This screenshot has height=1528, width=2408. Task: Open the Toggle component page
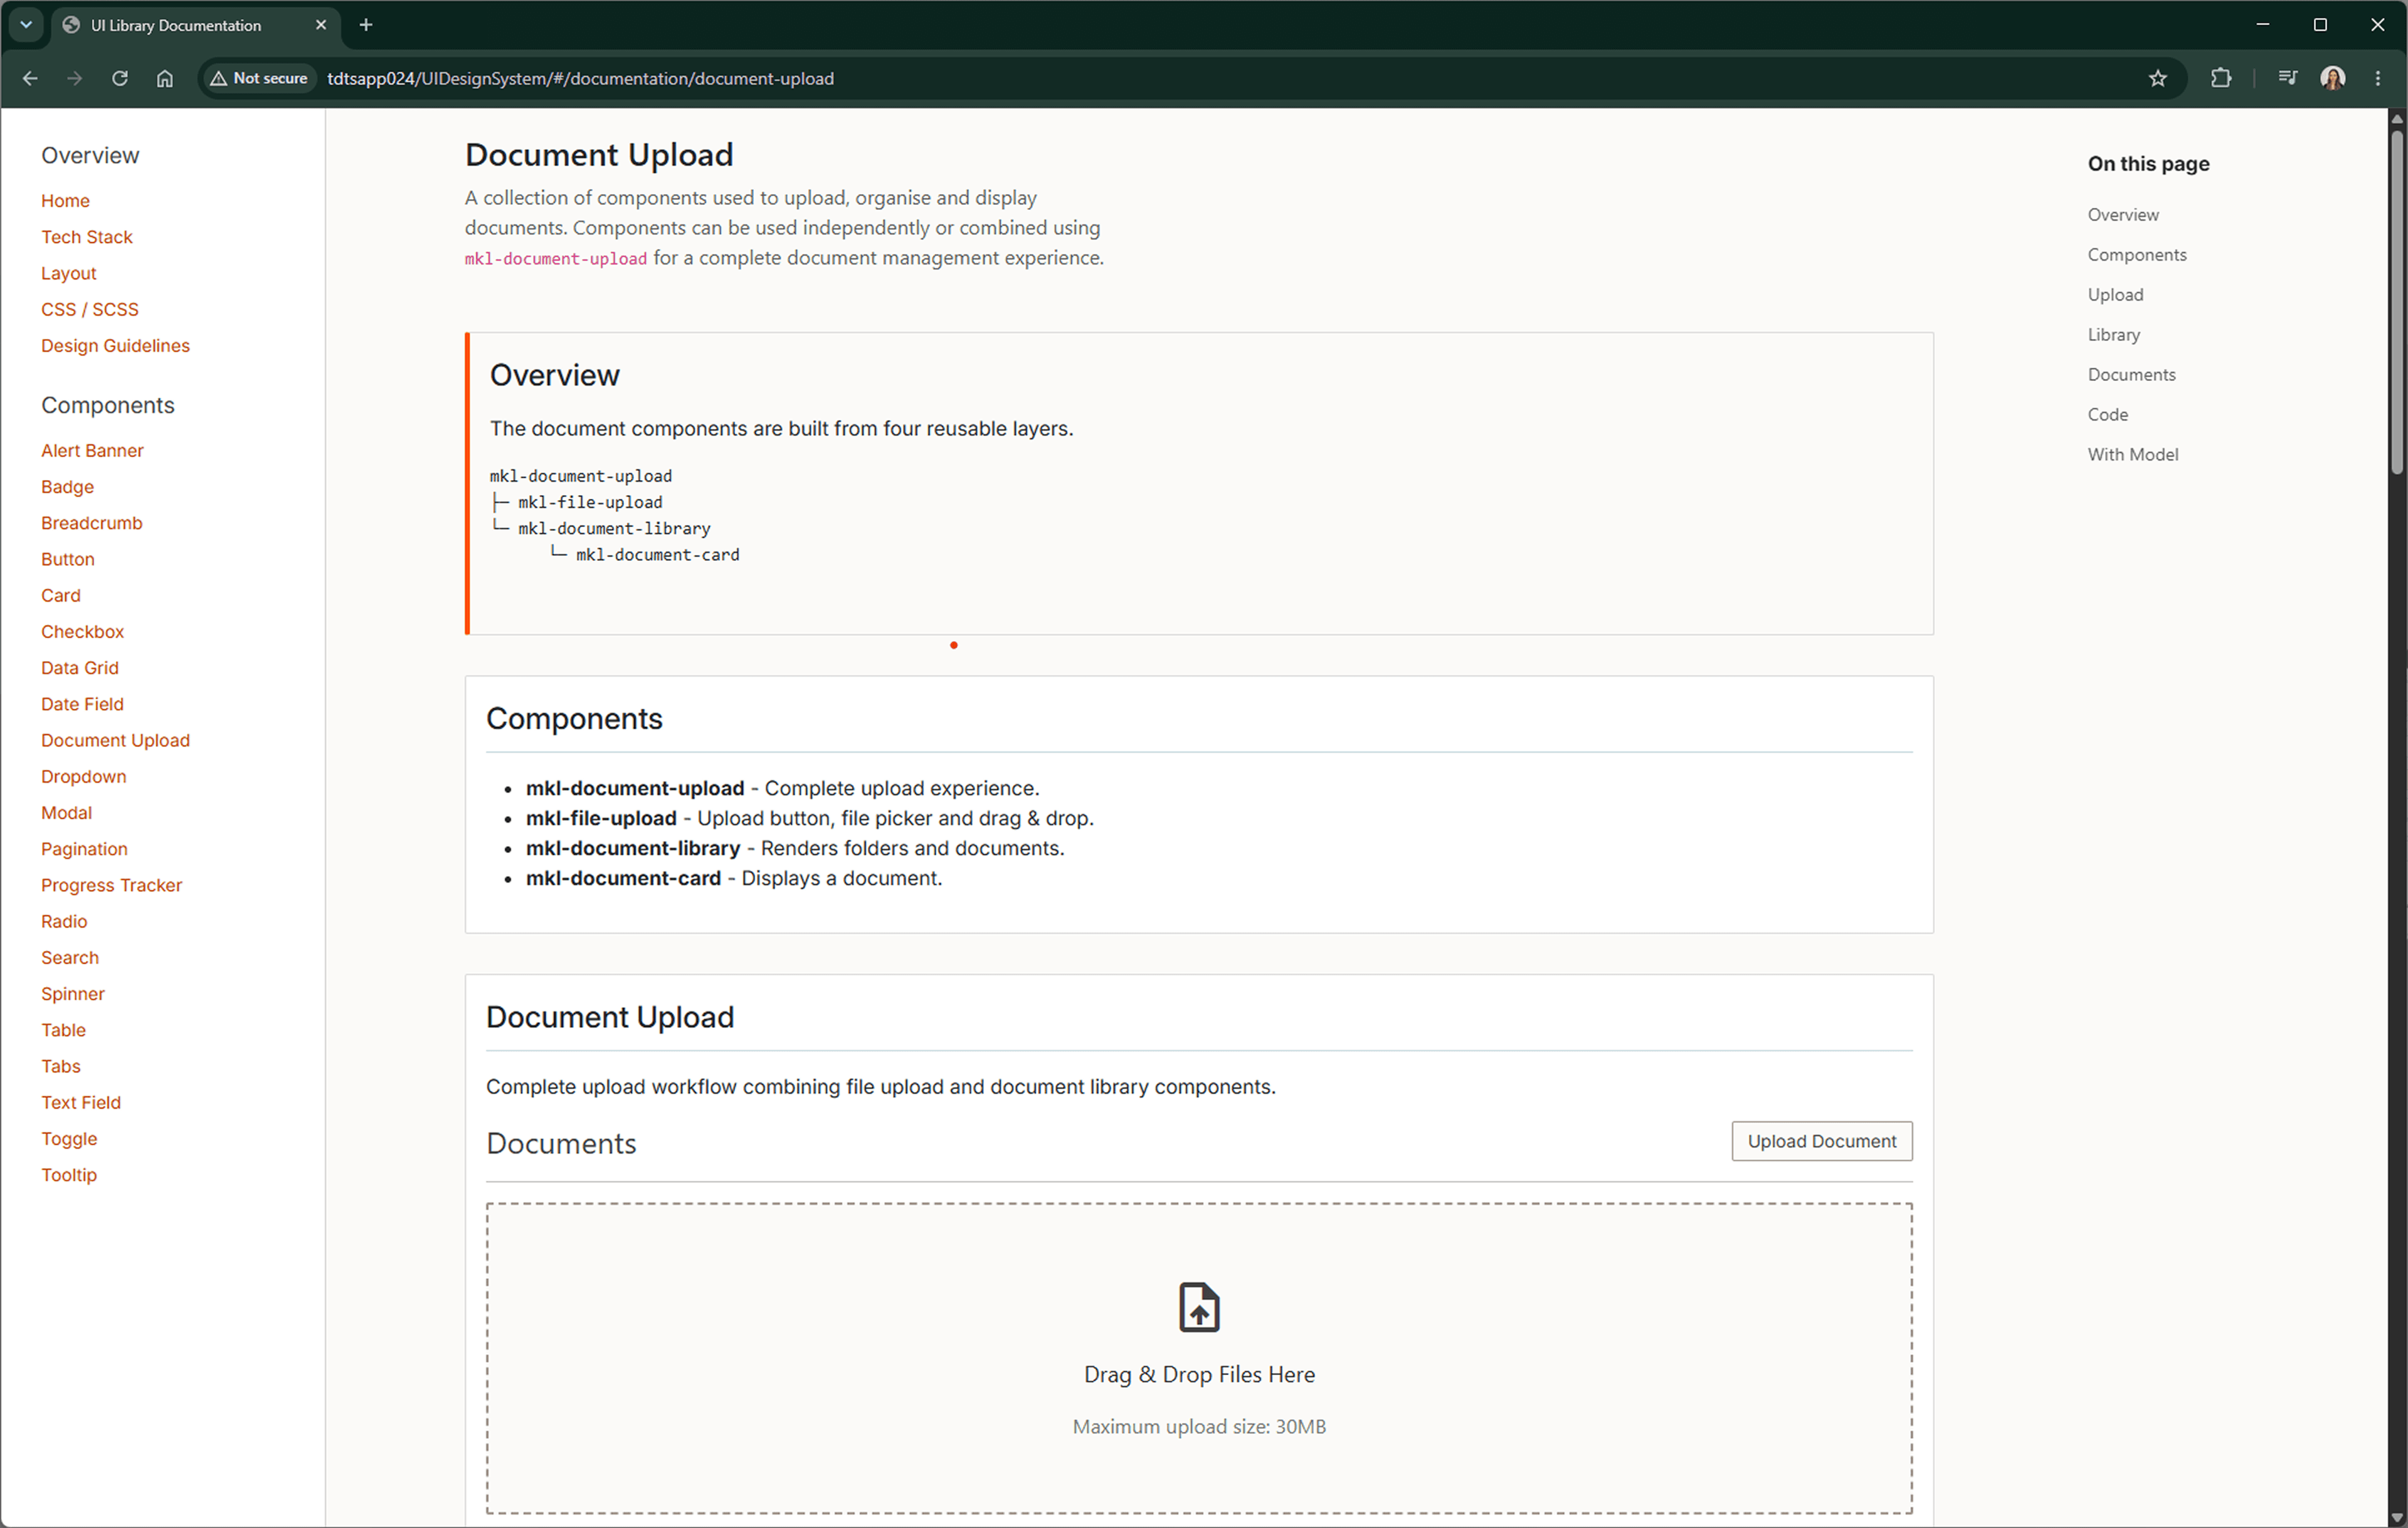point(69,1139)
